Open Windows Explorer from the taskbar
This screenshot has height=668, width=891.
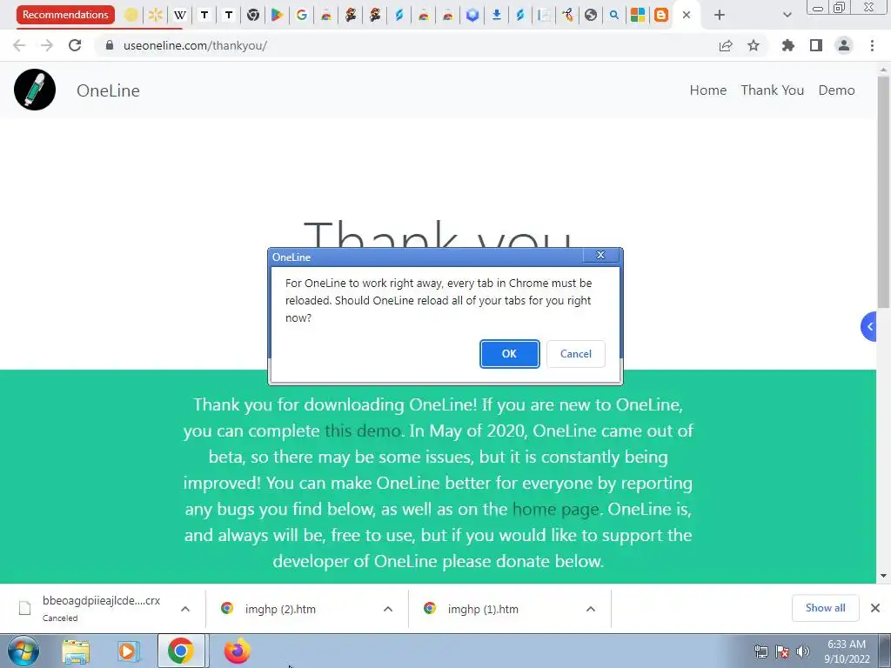76,651
